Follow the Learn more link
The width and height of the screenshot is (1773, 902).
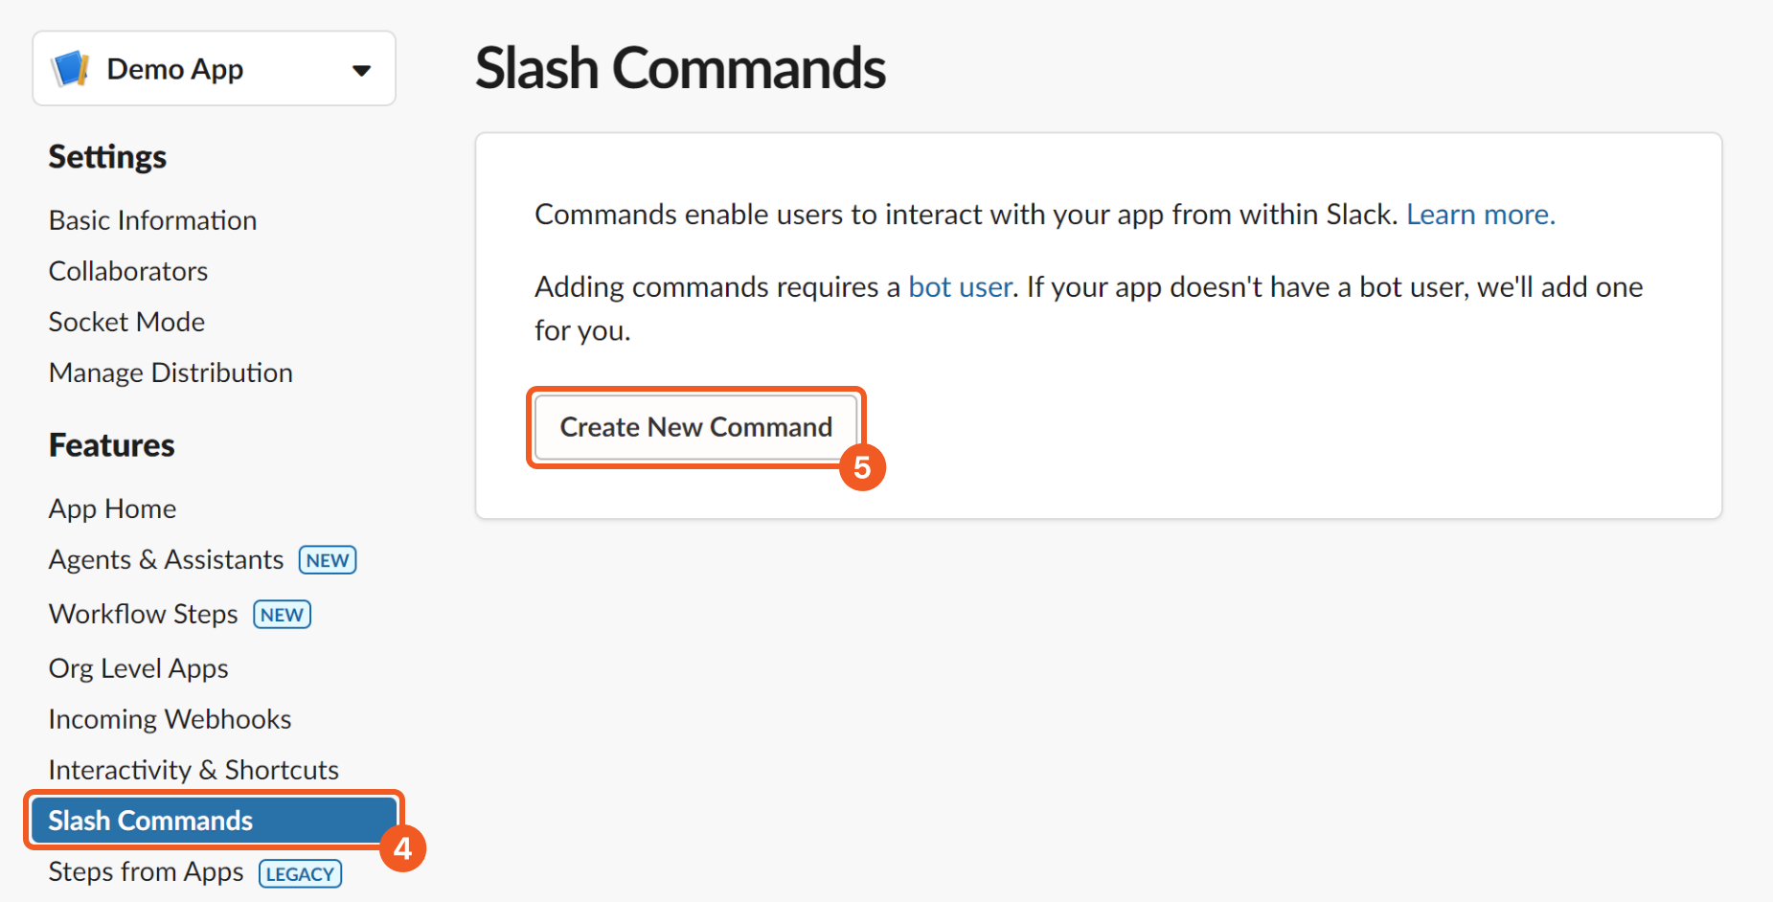(x=1480, y=214)
